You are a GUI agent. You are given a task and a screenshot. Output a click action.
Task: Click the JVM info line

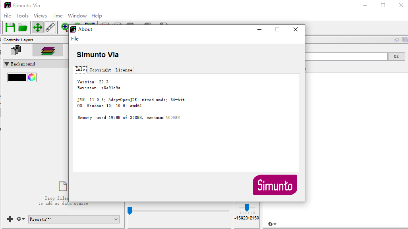coord(131,100)
